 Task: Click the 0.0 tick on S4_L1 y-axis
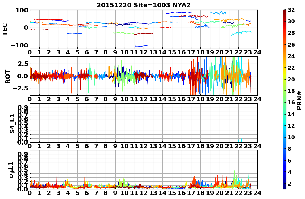point(23,142)
